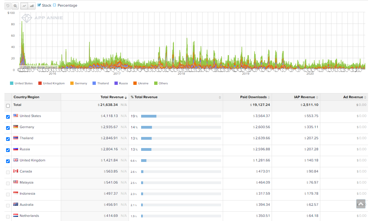Click Netherlands revenue $414.69
The image size is (370, 221).
click(111, 216)
